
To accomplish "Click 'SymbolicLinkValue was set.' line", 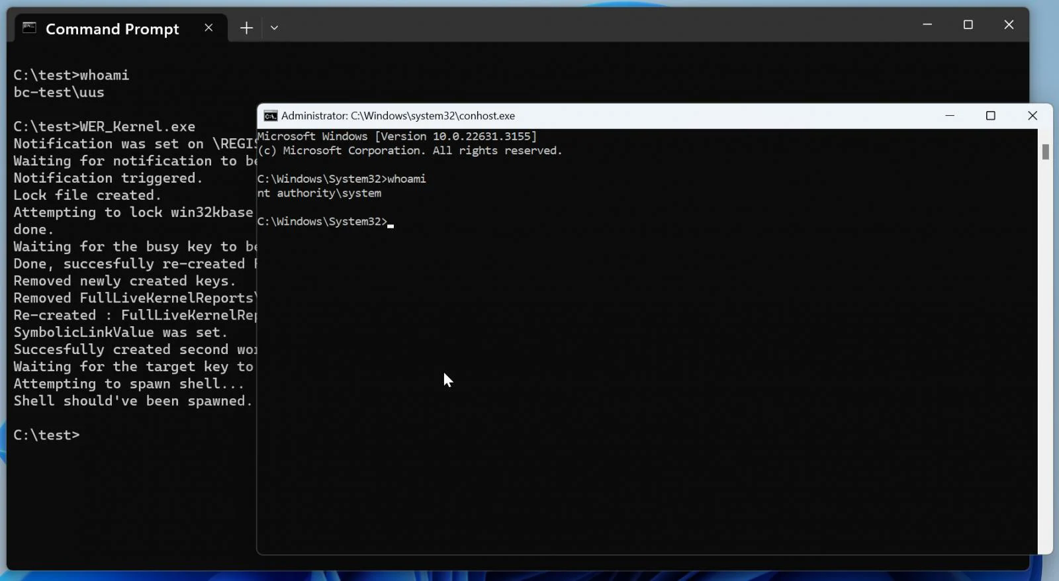I will 120,333.
